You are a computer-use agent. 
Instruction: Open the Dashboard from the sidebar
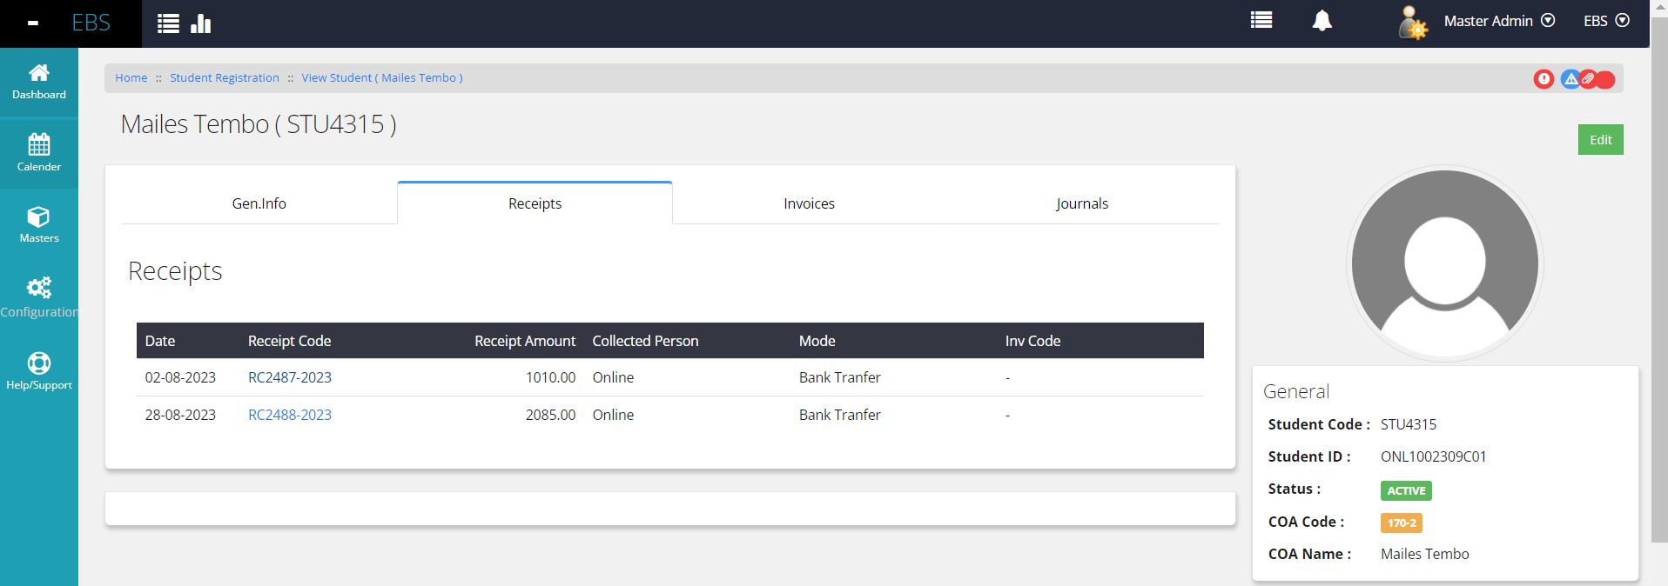click(x=38, y=82)
